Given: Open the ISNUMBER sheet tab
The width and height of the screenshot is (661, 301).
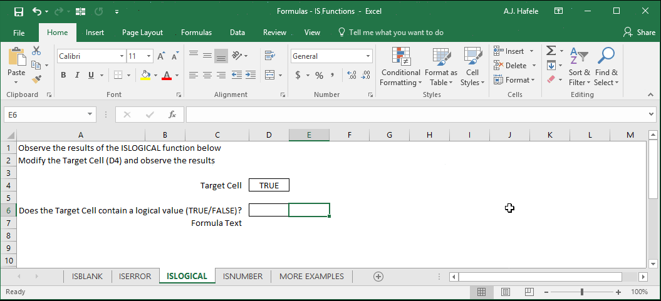Looking at the screenshot, I should click(x=243, y=277).
